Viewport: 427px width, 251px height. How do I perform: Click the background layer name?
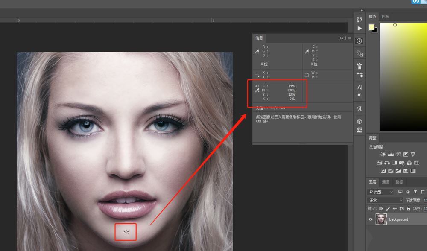coord(398,219)
